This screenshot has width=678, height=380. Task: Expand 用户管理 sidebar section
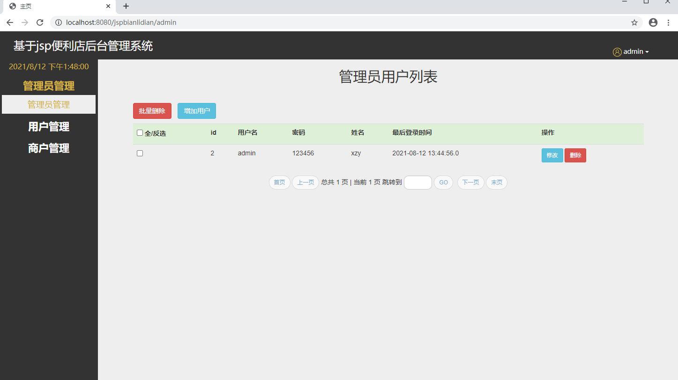click(49, 127)
